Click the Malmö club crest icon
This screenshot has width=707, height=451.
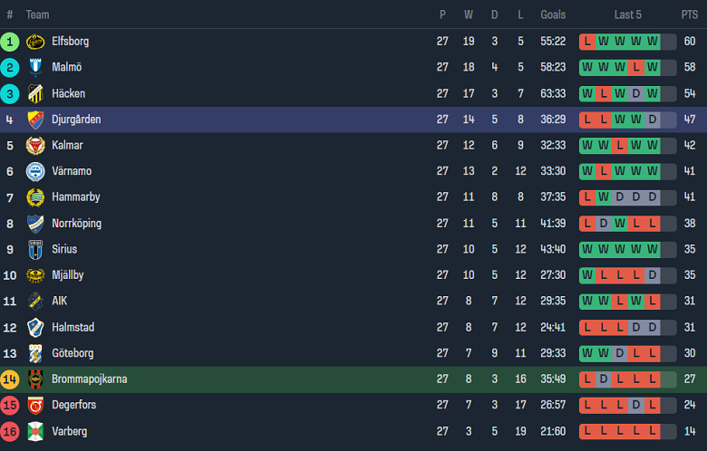click(35, 68)
